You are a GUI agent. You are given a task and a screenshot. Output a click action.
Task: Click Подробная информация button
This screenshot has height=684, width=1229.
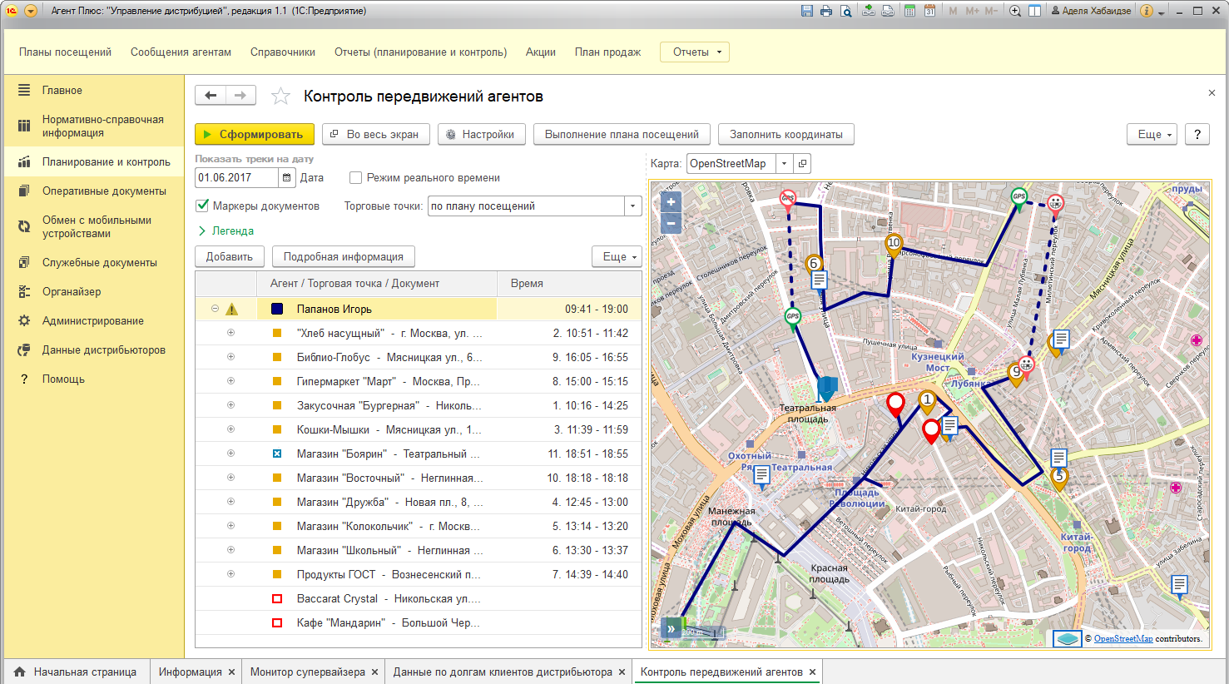pyautogui.click(x=344, y=256)
